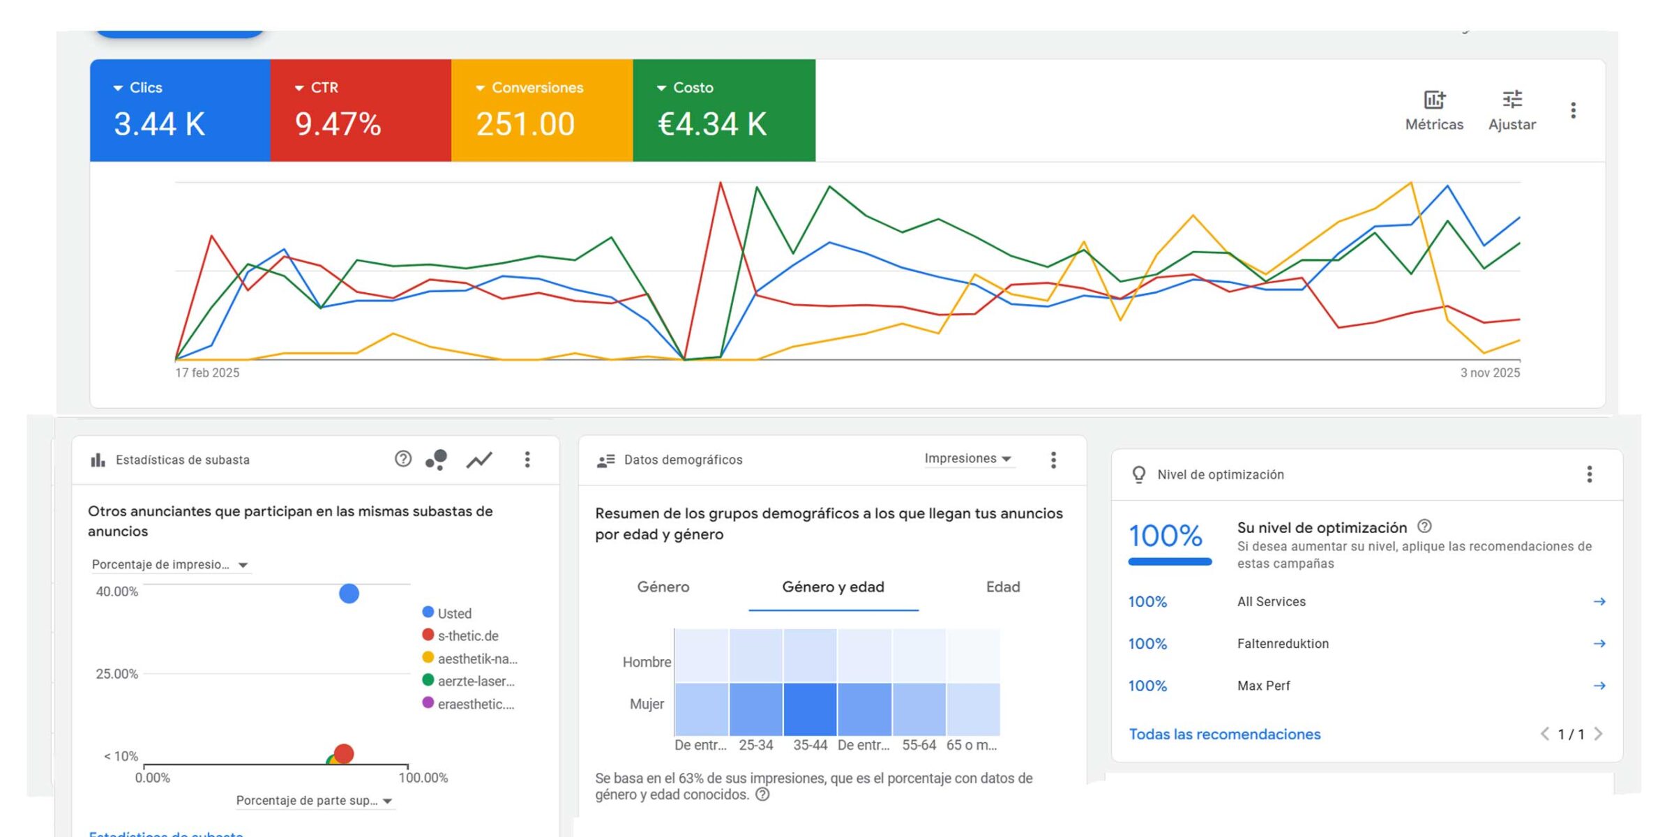Click the arrow next to Faltenreduktion
The width and height of the screenshot is (1674, 837).
1599,643
